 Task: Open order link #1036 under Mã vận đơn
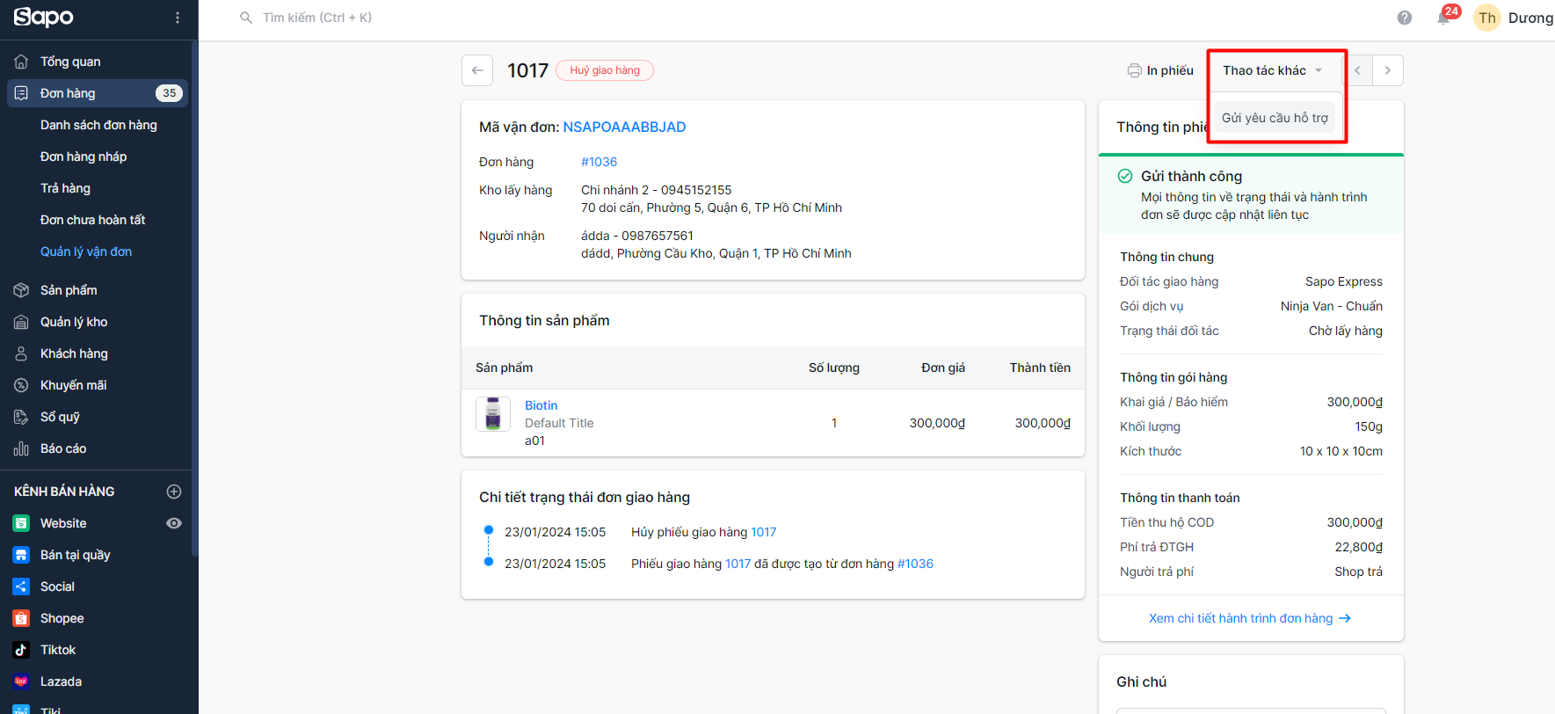pyautogui.click(x=599, y=162)
